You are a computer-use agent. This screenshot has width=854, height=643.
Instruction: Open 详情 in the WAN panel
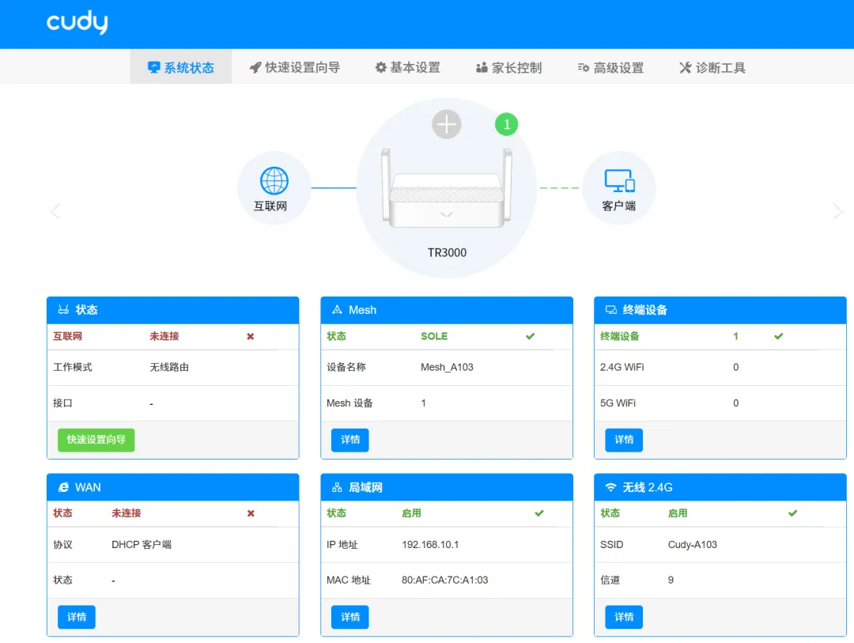click(77, 617)
